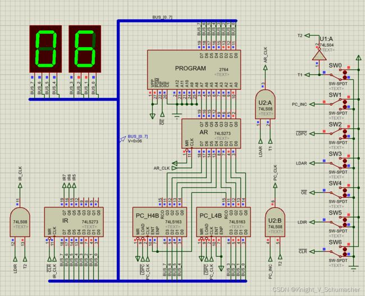
Task: Click the LDIR label next to SW5
Action: tap(302, 222)
